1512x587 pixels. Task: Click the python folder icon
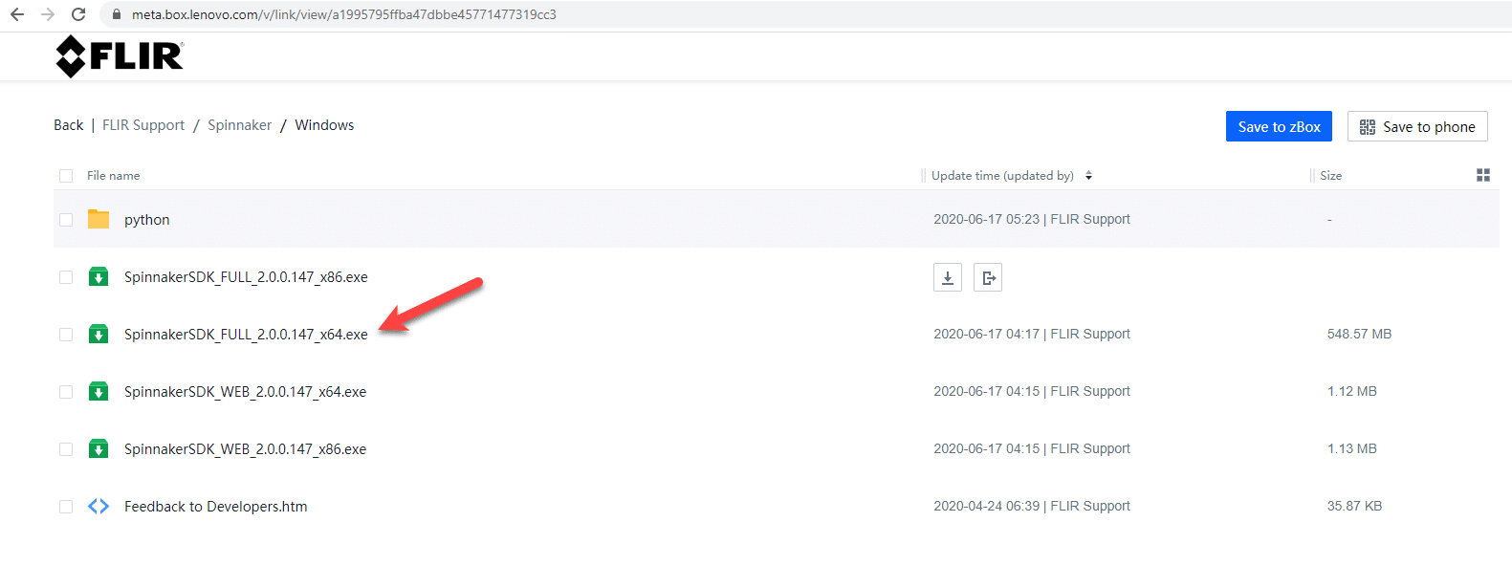(x=99, y=219)
